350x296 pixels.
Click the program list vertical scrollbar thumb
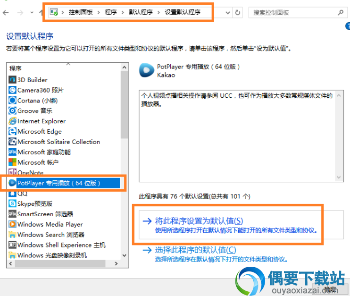click(x=125, y=104)
